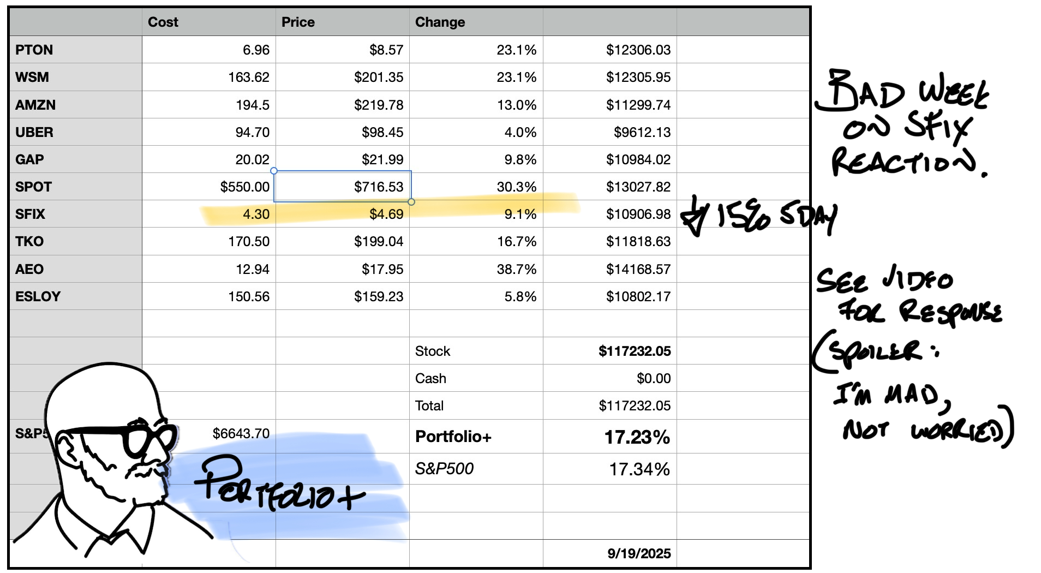Image resolution: width=1041 pixels, height=573 pixels.
Task: Click the bottom-right selection handle of the selected cell
Action: (x=411, y=202)
